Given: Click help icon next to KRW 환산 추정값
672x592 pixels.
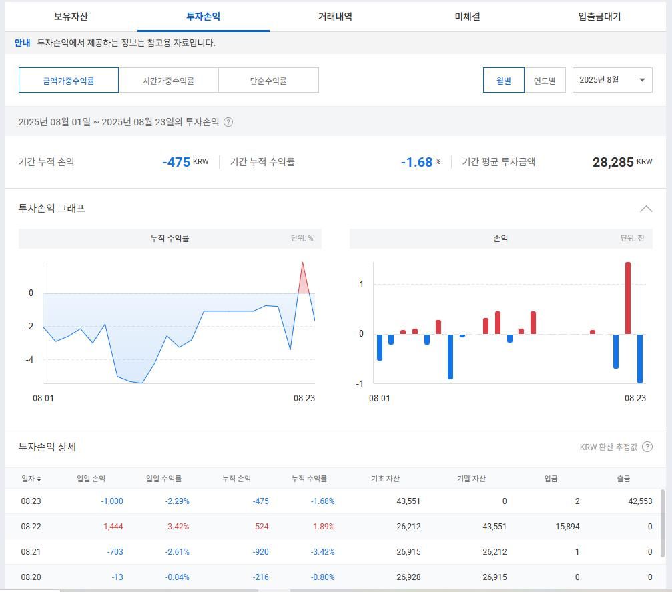Looking at the screenshot, I should click(647, 447).
